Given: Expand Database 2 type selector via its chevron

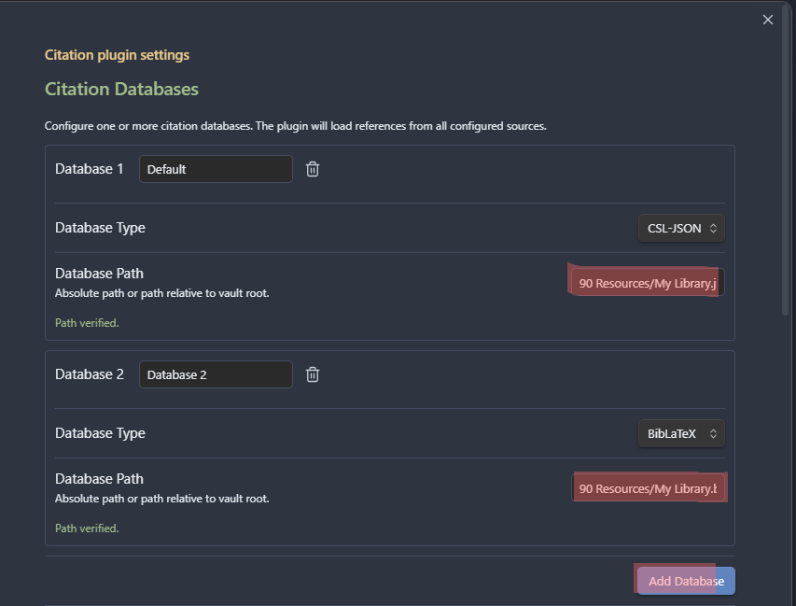Looking at the screenshot, I should coord(711,433).
